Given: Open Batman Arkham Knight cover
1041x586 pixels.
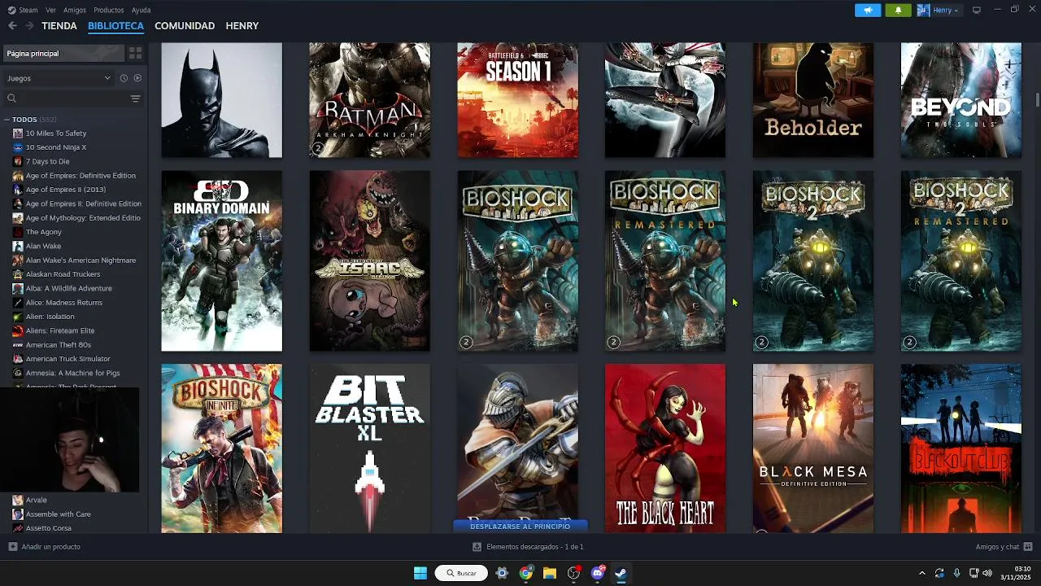Looking at the screenshot, I should tap(369, 100).
